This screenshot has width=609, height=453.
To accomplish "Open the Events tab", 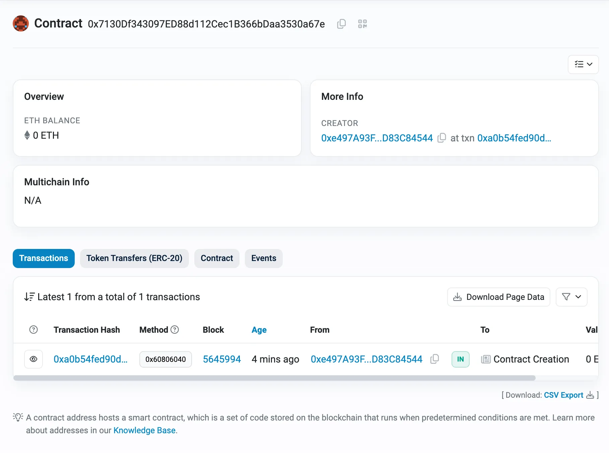I will coord(264,258).
